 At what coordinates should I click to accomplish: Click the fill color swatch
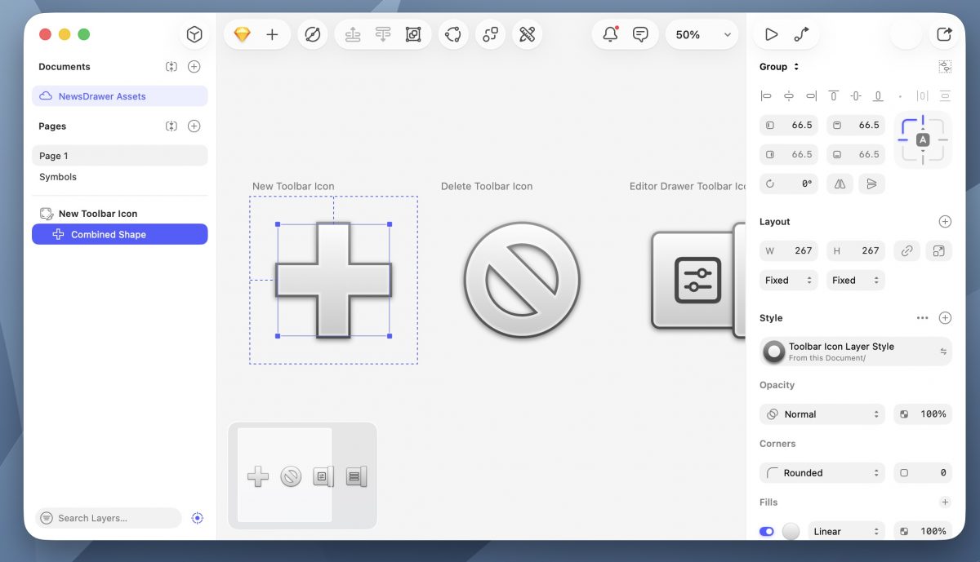[x=791, y=531]
